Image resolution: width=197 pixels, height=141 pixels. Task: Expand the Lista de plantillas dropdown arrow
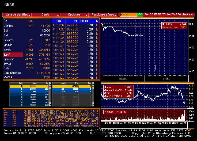pos(29,16)
